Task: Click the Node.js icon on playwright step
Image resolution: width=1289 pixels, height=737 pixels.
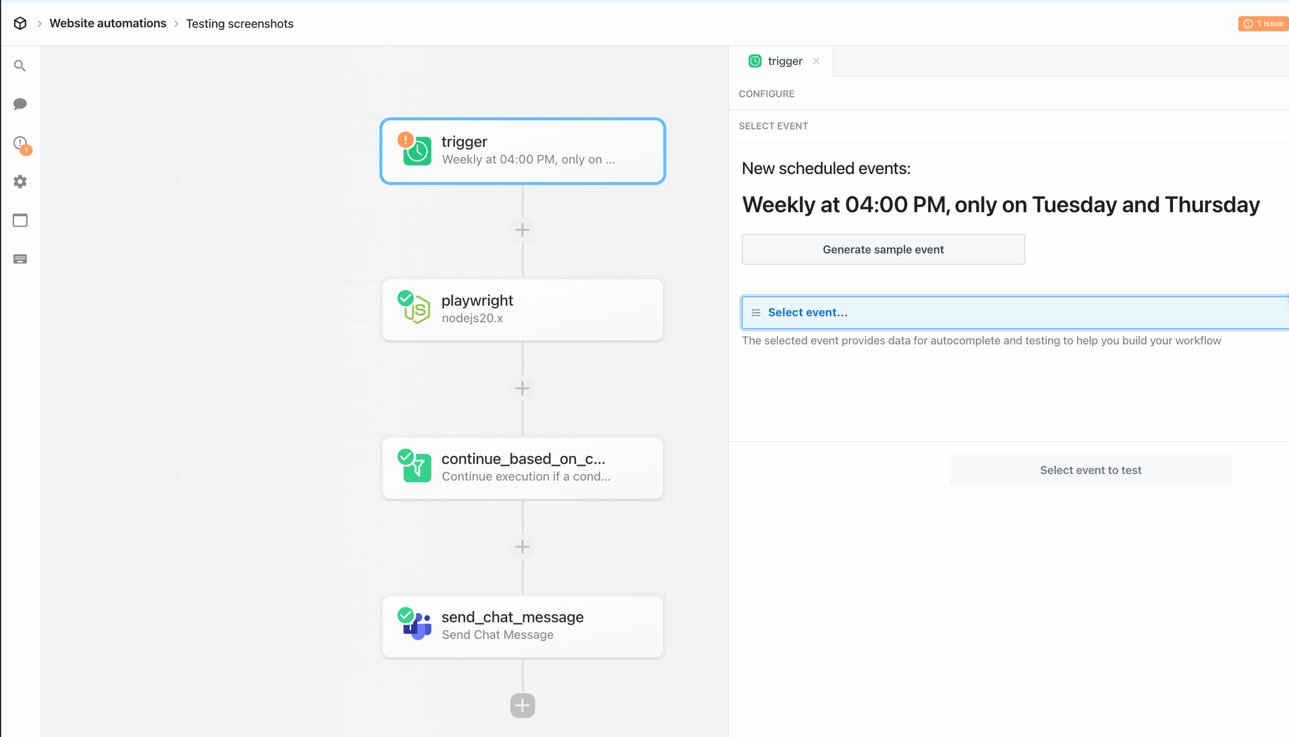Action: [418, 310]
